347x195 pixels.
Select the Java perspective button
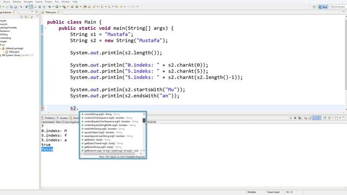(323, 7)
